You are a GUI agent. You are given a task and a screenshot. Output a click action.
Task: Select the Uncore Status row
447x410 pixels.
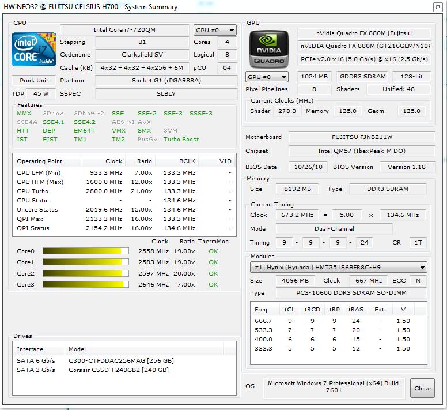pyautogui.click(x=124, y=210)
